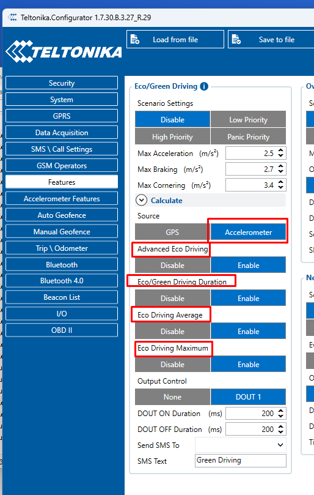Open the OBD II section
The image size is (314, 495).
point(62,330)
